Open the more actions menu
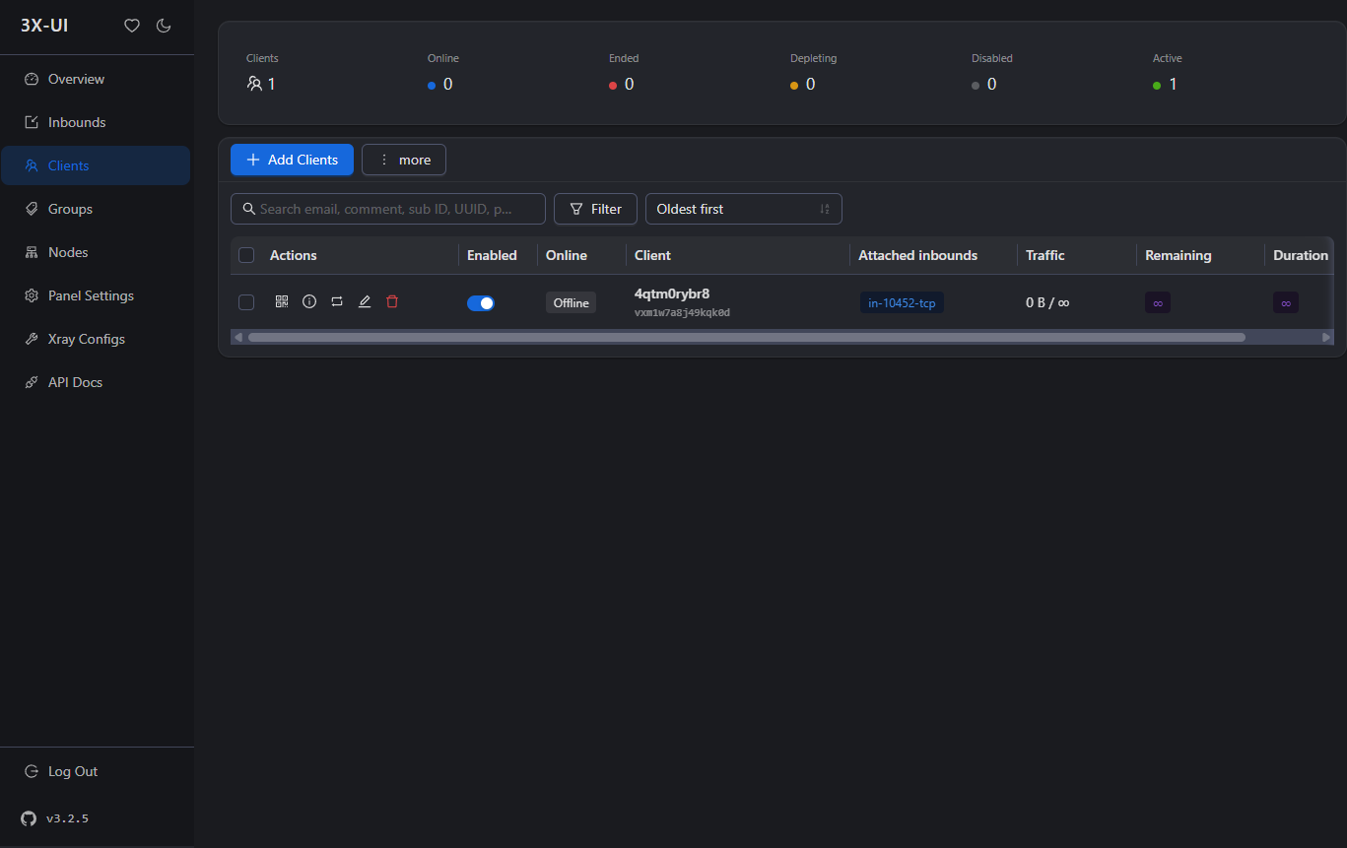Viewport: 1347px width, 848px height. [x=404, y=160]
